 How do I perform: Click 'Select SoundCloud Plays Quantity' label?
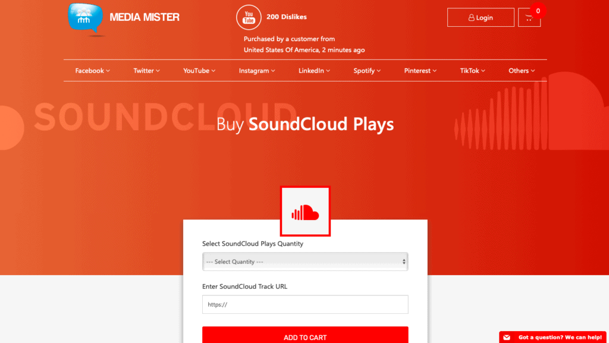252,244
